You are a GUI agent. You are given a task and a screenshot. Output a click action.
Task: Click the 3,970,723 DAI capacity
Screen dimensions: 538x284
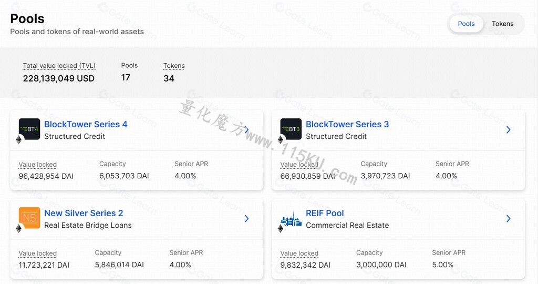tap(385, 176)
